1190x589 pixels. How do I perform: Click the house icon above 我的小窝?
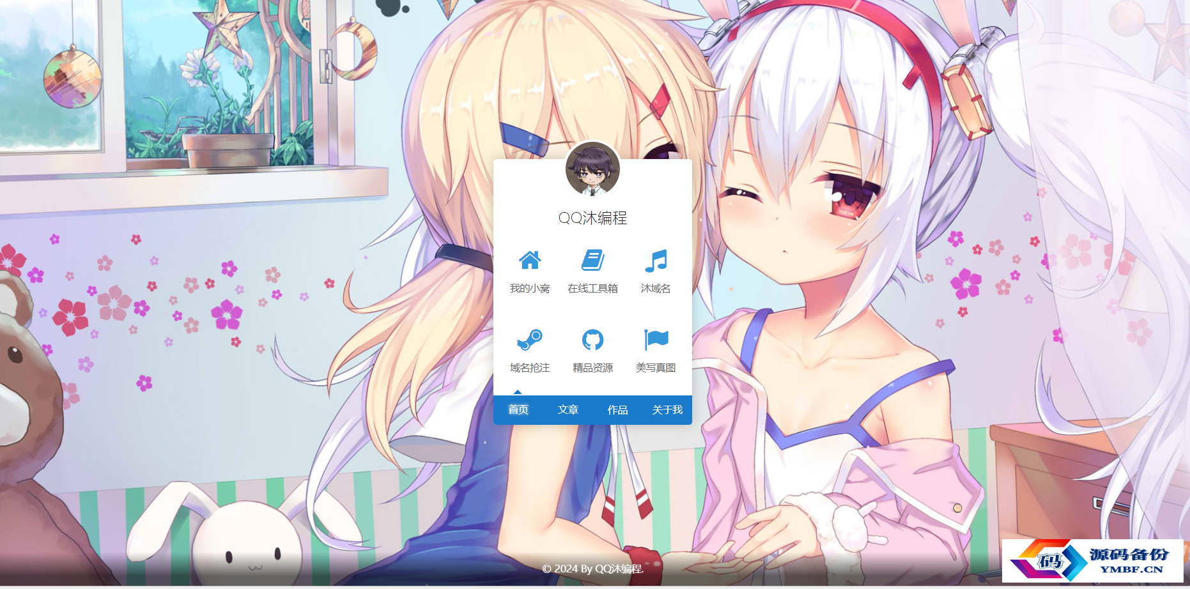pyautogui.click(x=530, y=261)
